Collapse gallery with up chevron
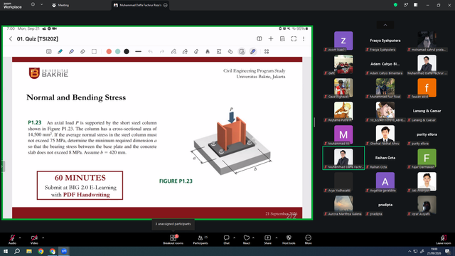The height and width of the screenshot is (256, 455). (385, 26)
